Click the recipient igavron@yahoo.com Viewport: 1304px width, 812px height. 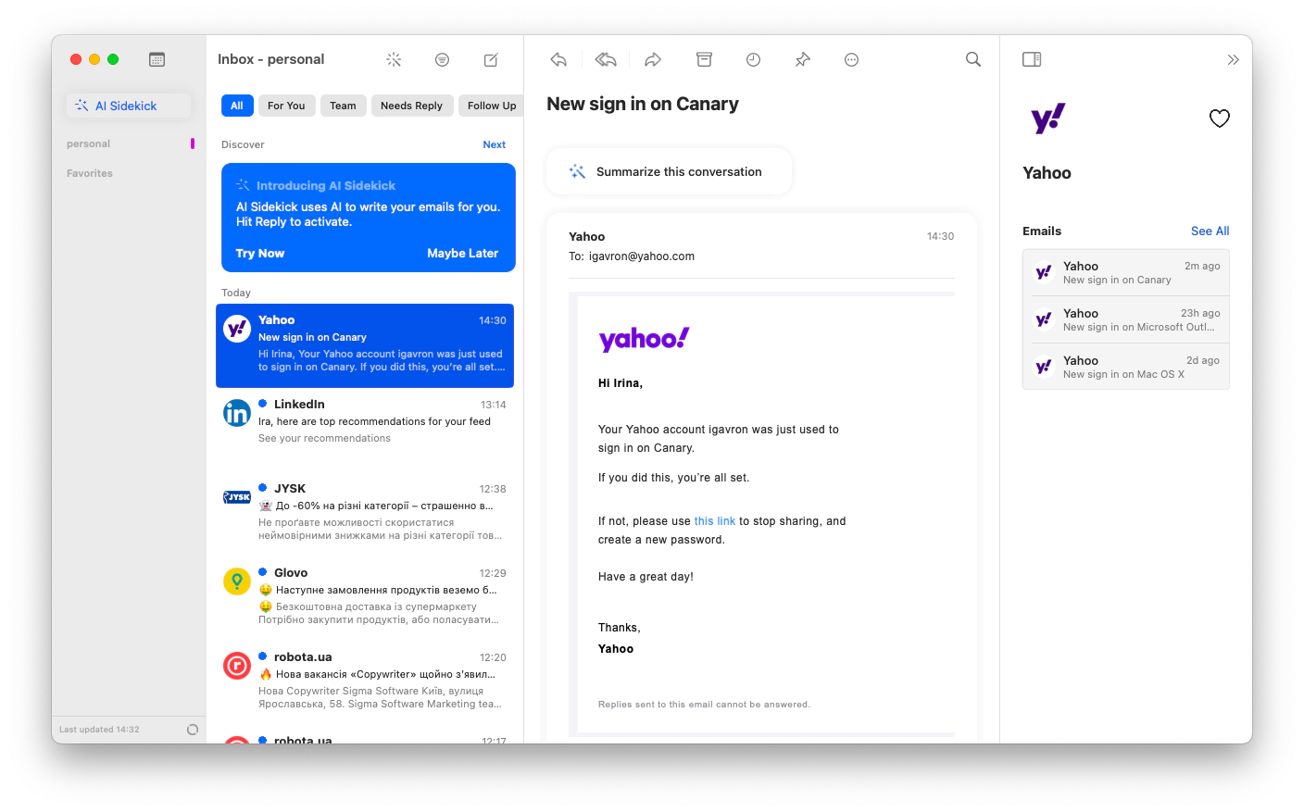click(642, 256)
